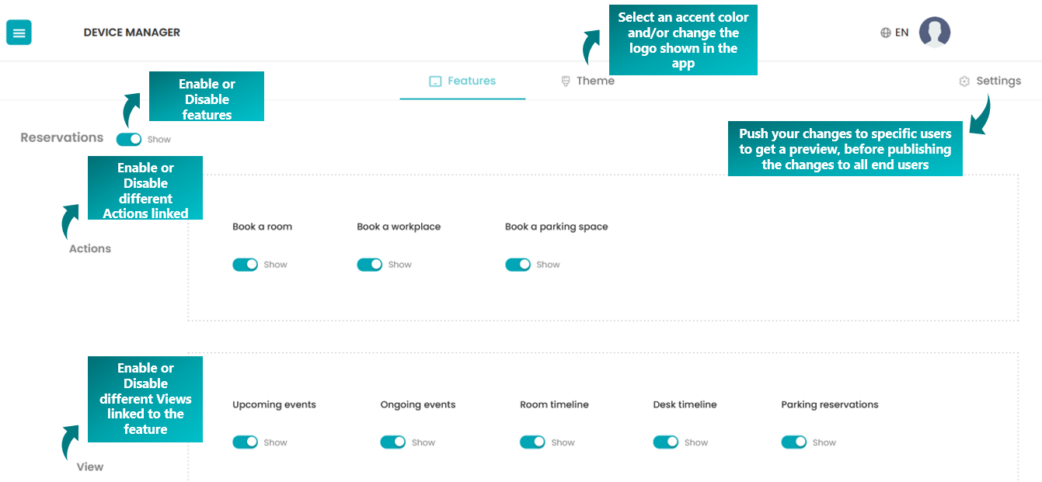The height and width of the screenshot is (482, 1042).
Task: Toggle Parking reservations view
Action: click(x=794, y=442)
